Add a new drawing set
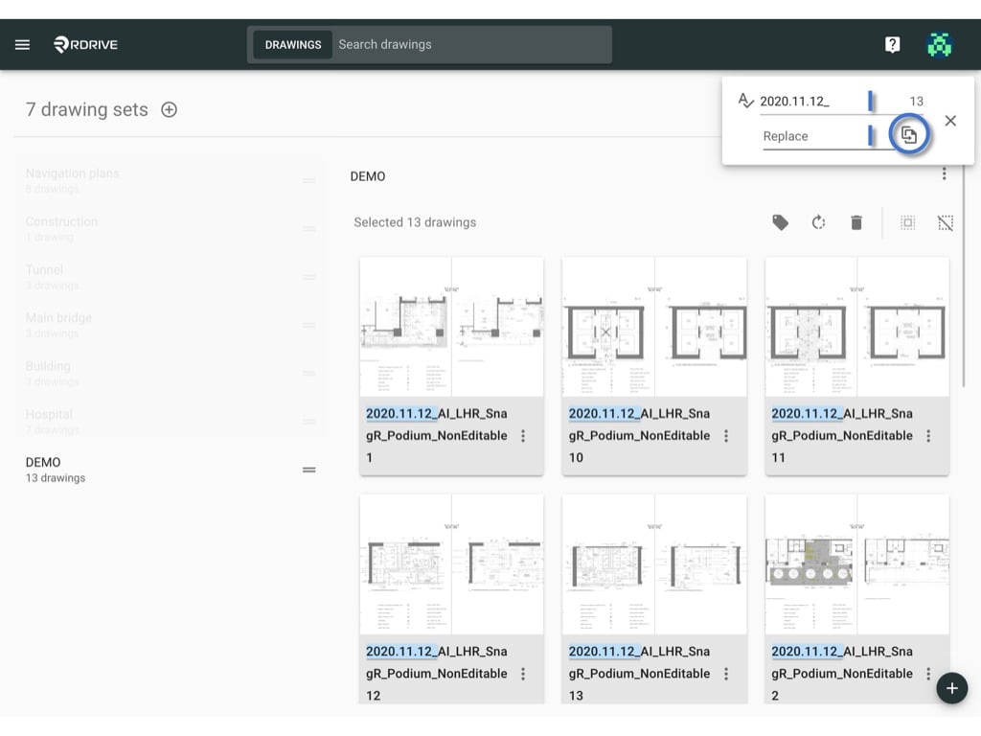Image resolution: width=981 pixels, height=736 pixels. [x=169, y=109]
